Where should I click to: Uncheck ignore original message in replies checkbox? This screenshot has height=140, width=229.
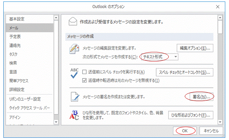point(84,80)
